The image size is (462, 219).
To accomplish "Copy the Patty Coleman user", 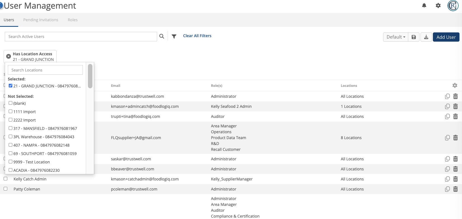I will pyautogui.click(x=447, y=189).
